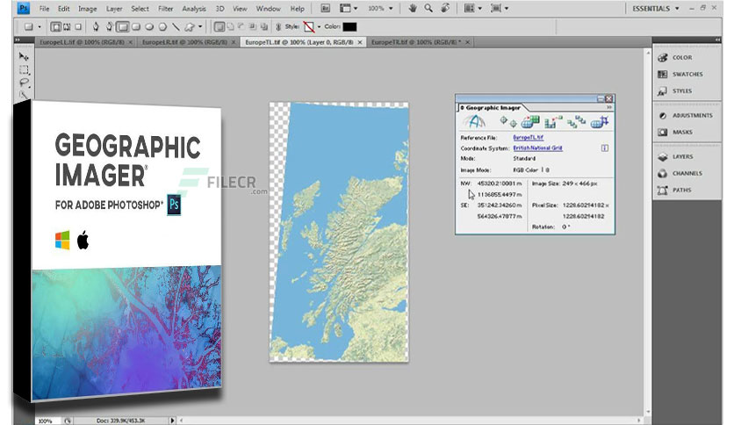Open the ESSENTIALS workspace dropdown
The height and width of the screenshot is (425, 734).
tap(656, 9)
